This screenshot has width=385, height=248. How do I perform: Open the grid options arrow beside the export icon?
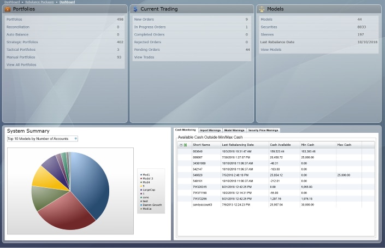(x=181, y=145)
